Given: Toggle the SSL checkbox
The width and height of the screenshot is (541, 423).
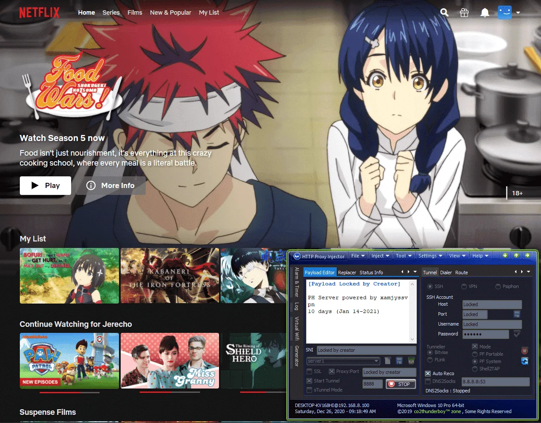Looking at the screenshot, I should [309, 371].
